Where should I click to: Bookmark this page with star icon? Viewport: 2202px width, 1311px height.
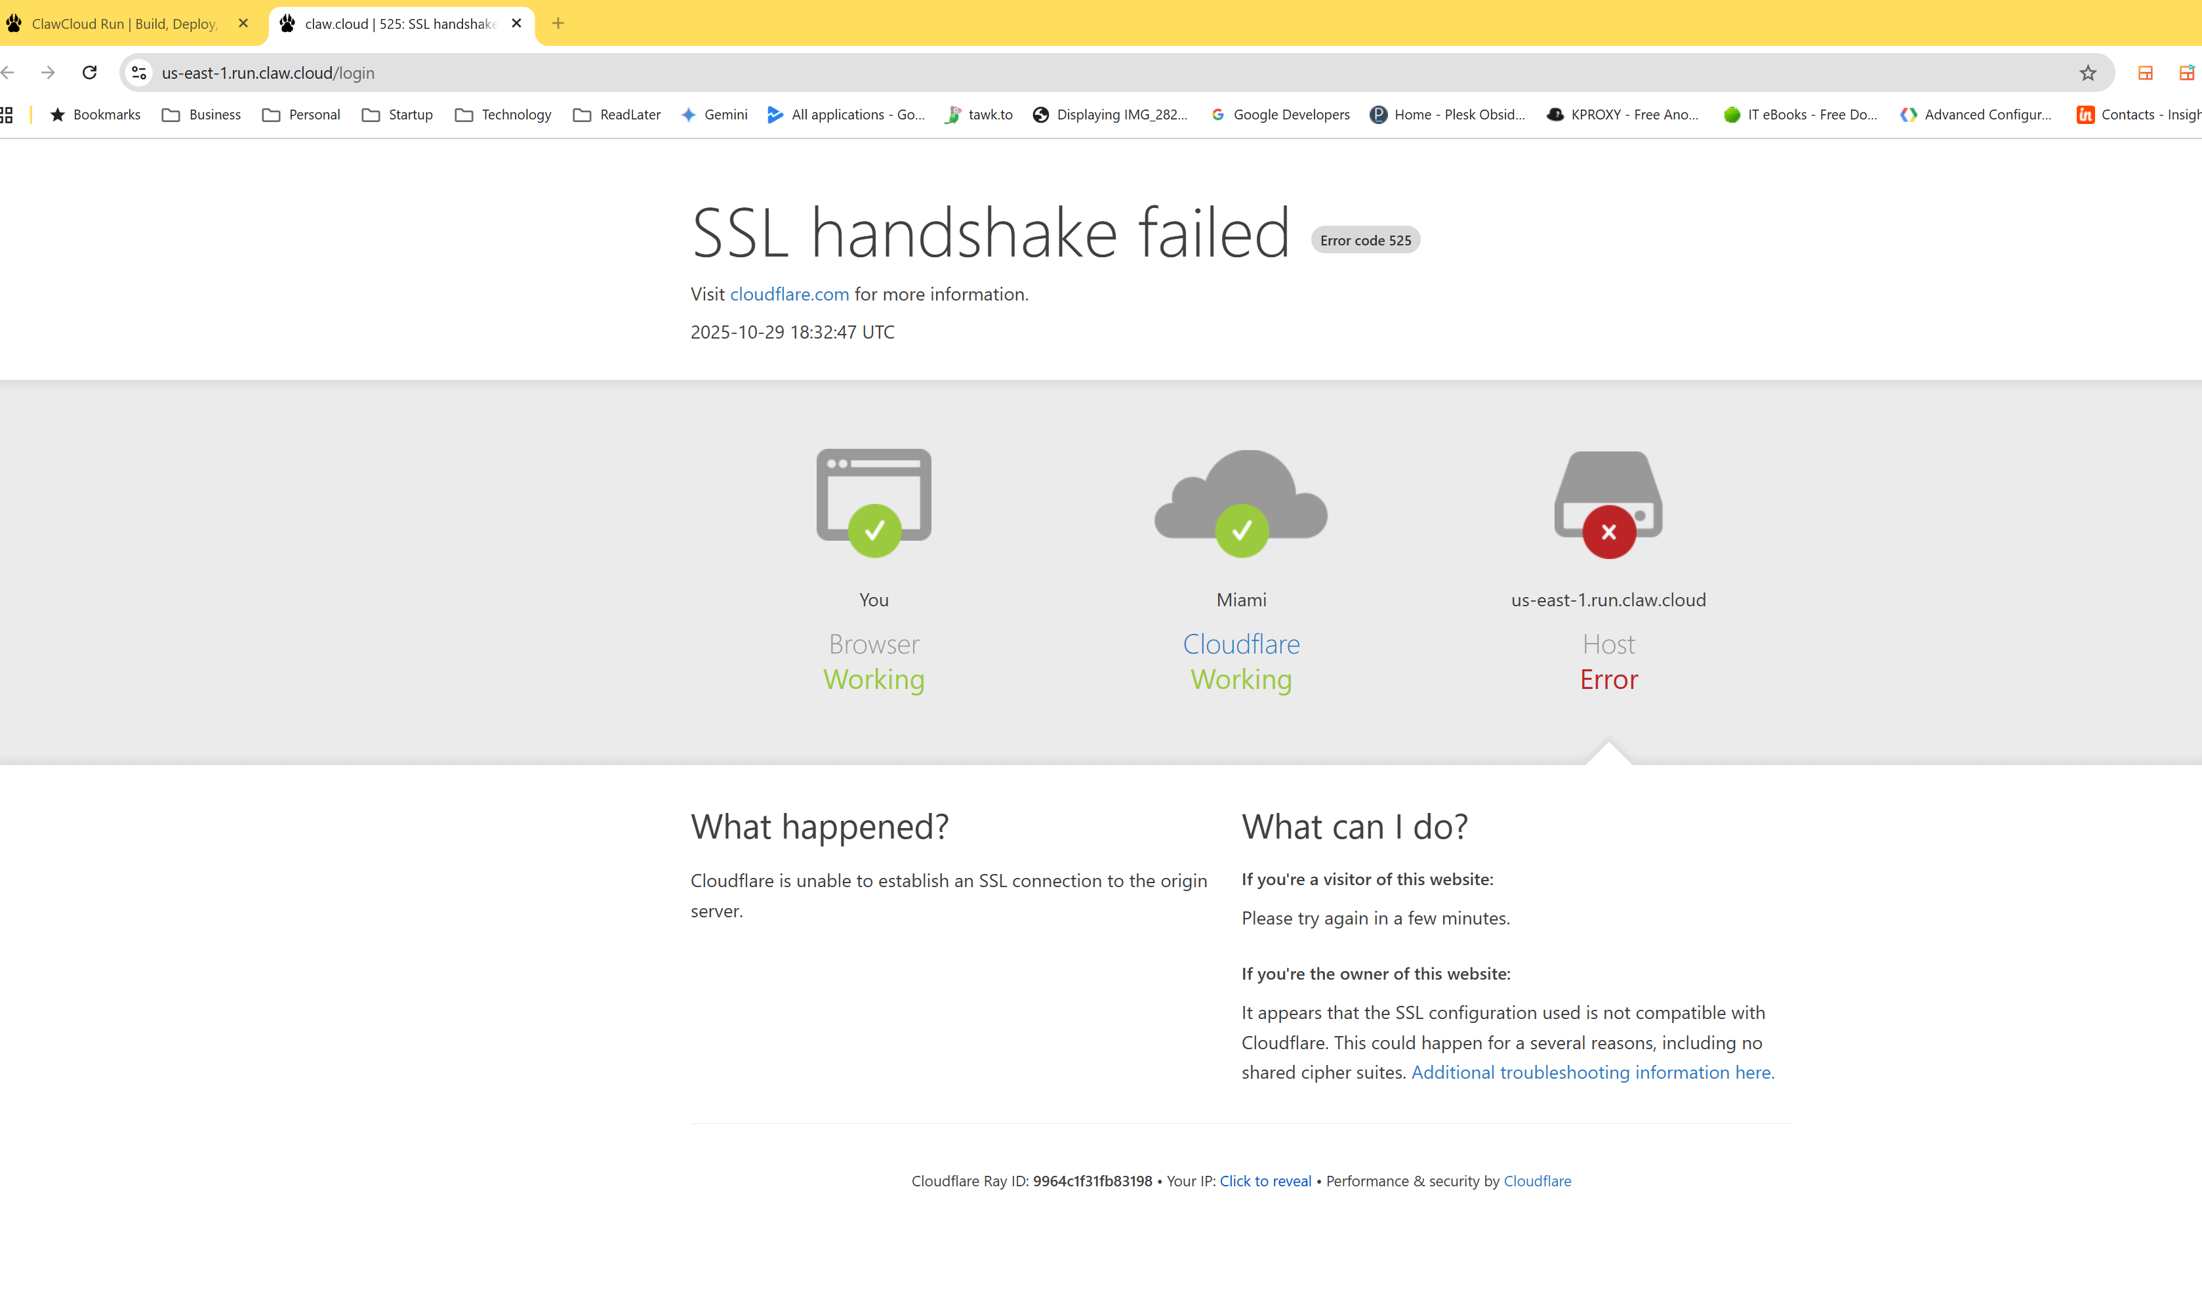coord(2087,73)
